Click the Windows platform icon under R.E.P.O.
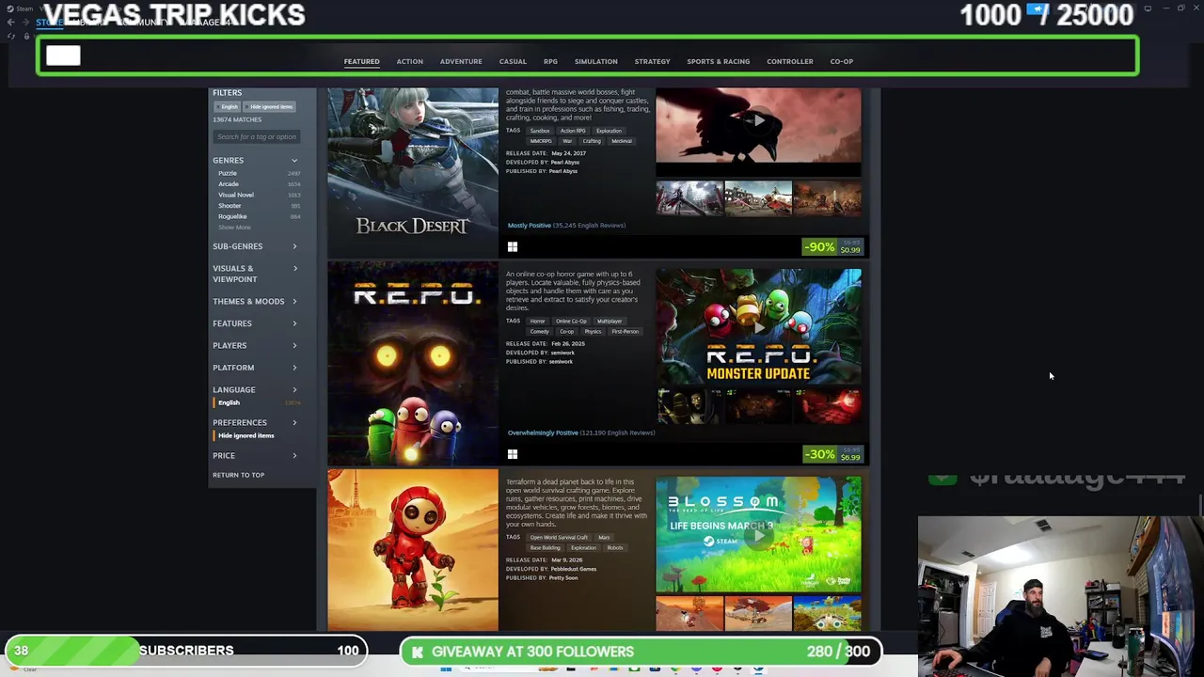 pyautogui.click(x=513, y=454)
